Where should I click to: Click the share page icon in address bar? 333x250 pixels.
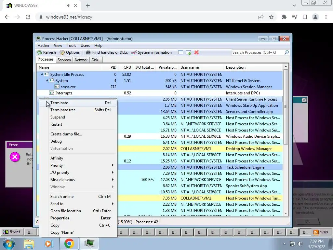[x=261, y=17]
